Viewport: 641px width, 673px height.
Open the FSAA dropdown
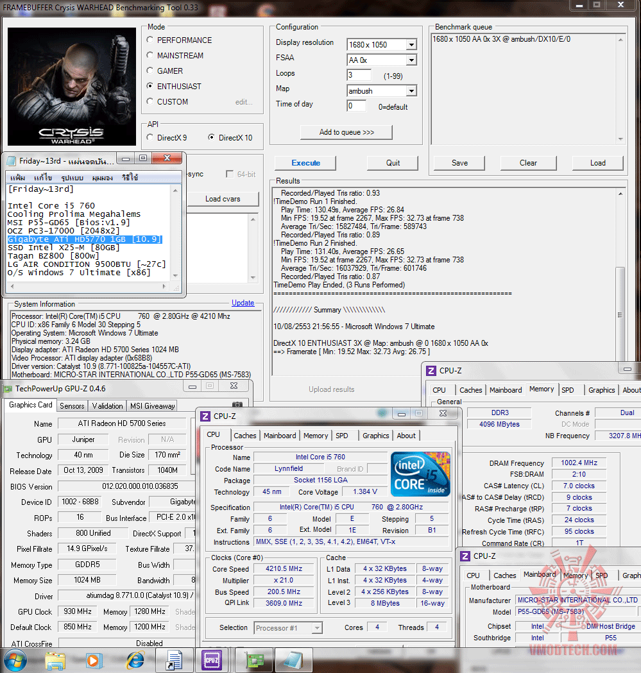[x=411, y=60]
